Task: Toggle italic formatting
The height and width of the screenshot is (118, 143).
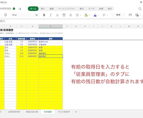Action: 51,15
